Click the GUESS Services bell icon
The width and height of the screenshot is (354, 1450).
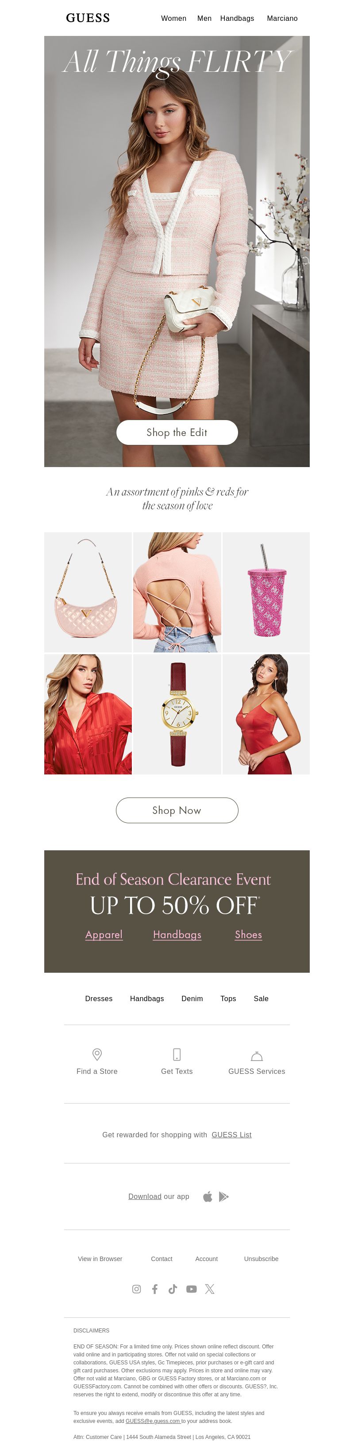point(256,1055)
